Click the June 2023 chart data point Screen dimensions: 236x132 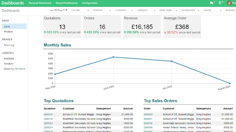pyautogui.click(x=113, y=57)
